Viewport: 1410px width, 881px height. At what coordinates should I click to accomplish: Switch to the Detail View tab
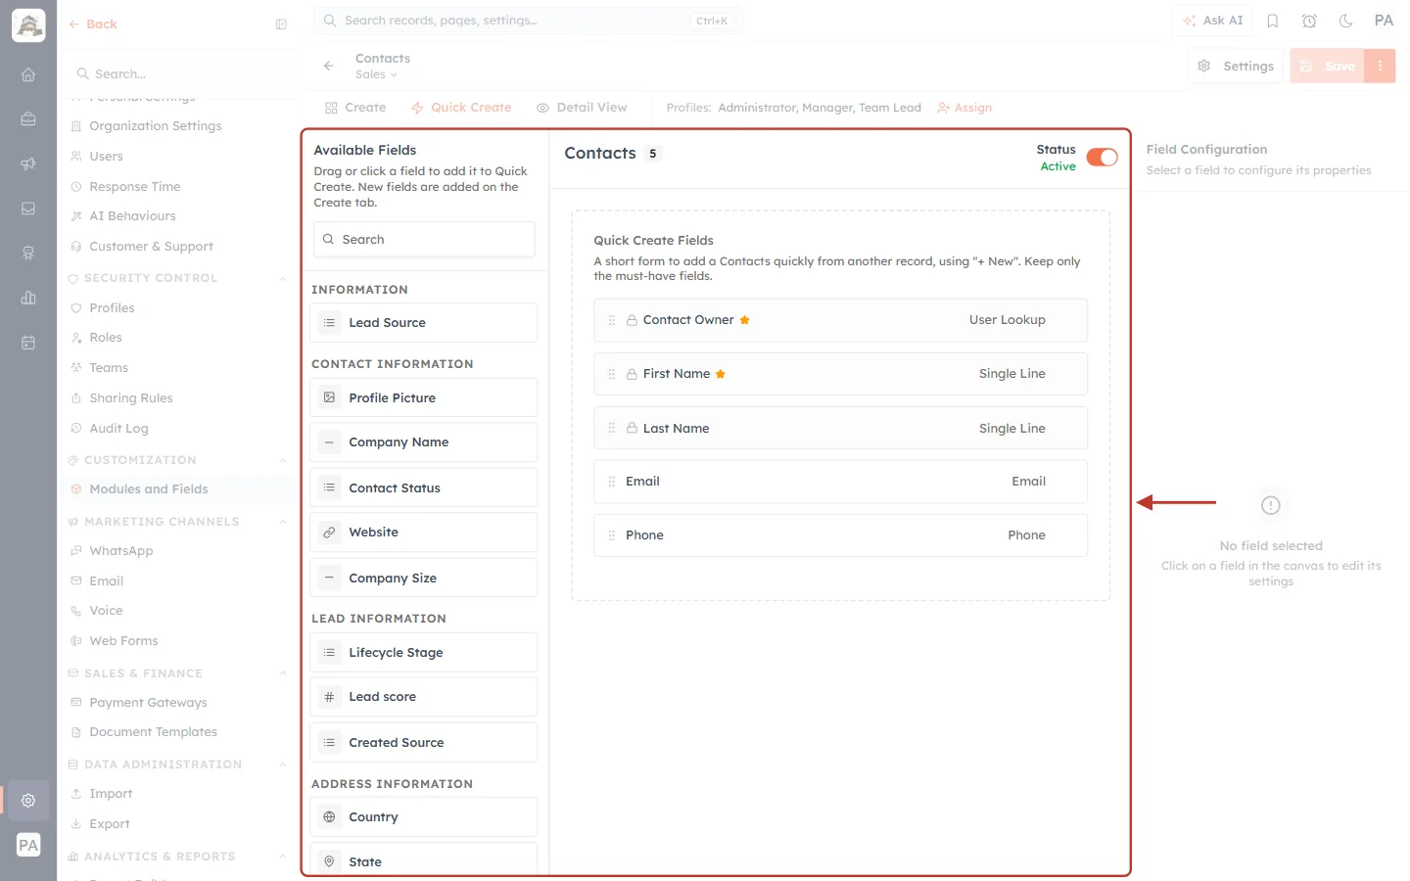pos(582,108)
